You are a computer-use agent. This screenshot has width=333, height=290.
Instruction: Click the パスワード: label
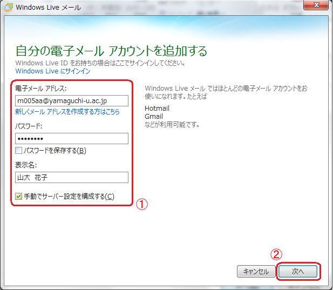[x=29, y=126]
